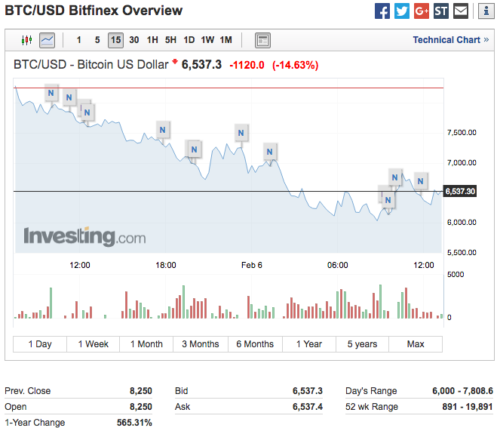Email the page using the envelope icon
497x428 pixels.
461,11
